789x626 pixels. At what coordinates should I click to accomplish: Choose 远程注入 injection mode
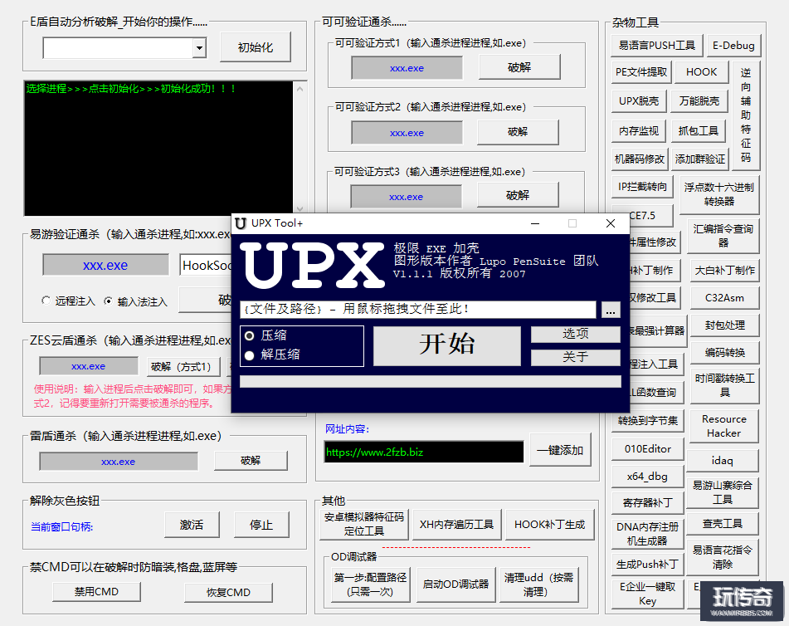(x=46, y=301)
